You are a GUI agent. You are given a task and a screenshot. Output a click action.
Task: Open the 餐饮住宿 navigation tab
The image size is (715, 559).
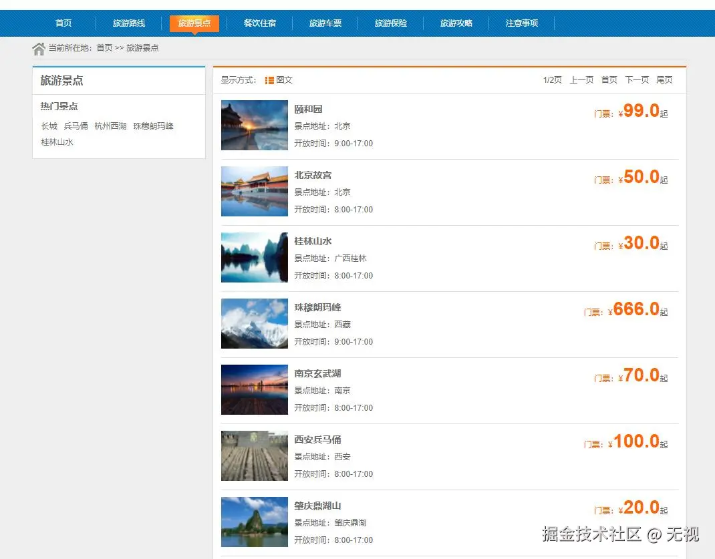tap(260, 23)
